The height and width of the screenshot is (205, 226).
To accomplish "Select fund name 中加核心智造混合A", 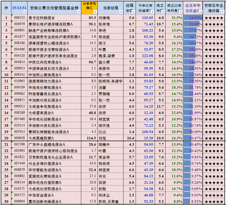I will click(45, 75).
